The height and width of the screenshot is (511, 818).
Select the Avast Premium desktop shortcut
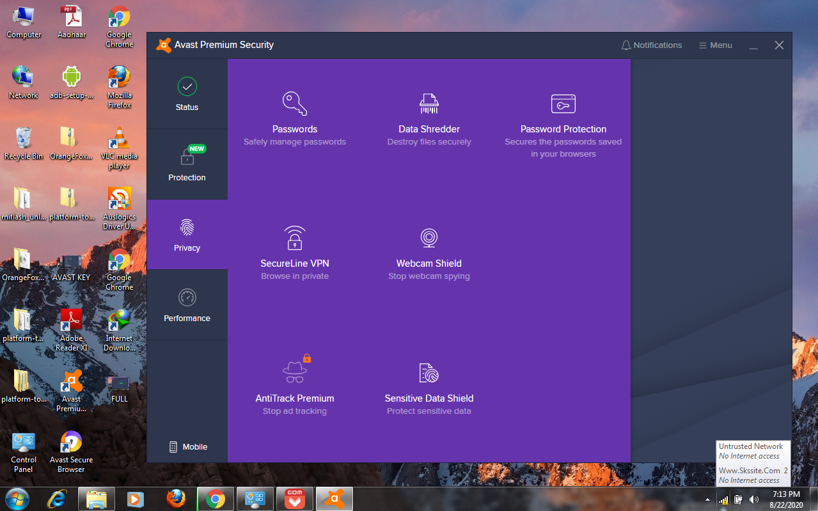pyautogui.click(x=72, y=391)
